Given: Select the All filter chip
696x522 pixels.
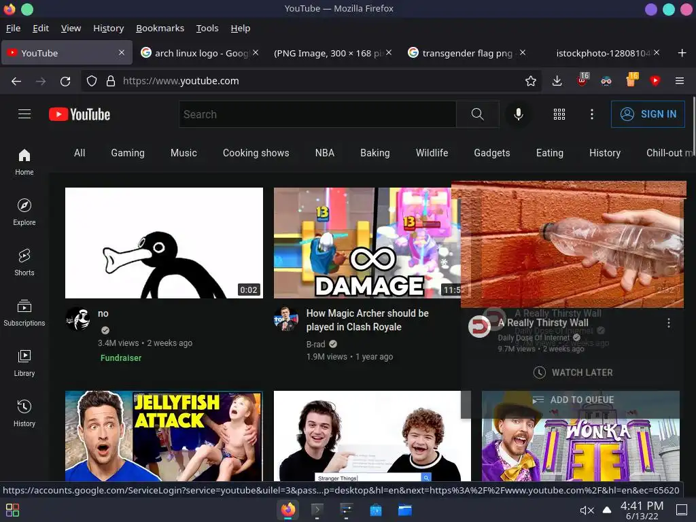Looking at the screenshot, I should (x=80, y=153).
